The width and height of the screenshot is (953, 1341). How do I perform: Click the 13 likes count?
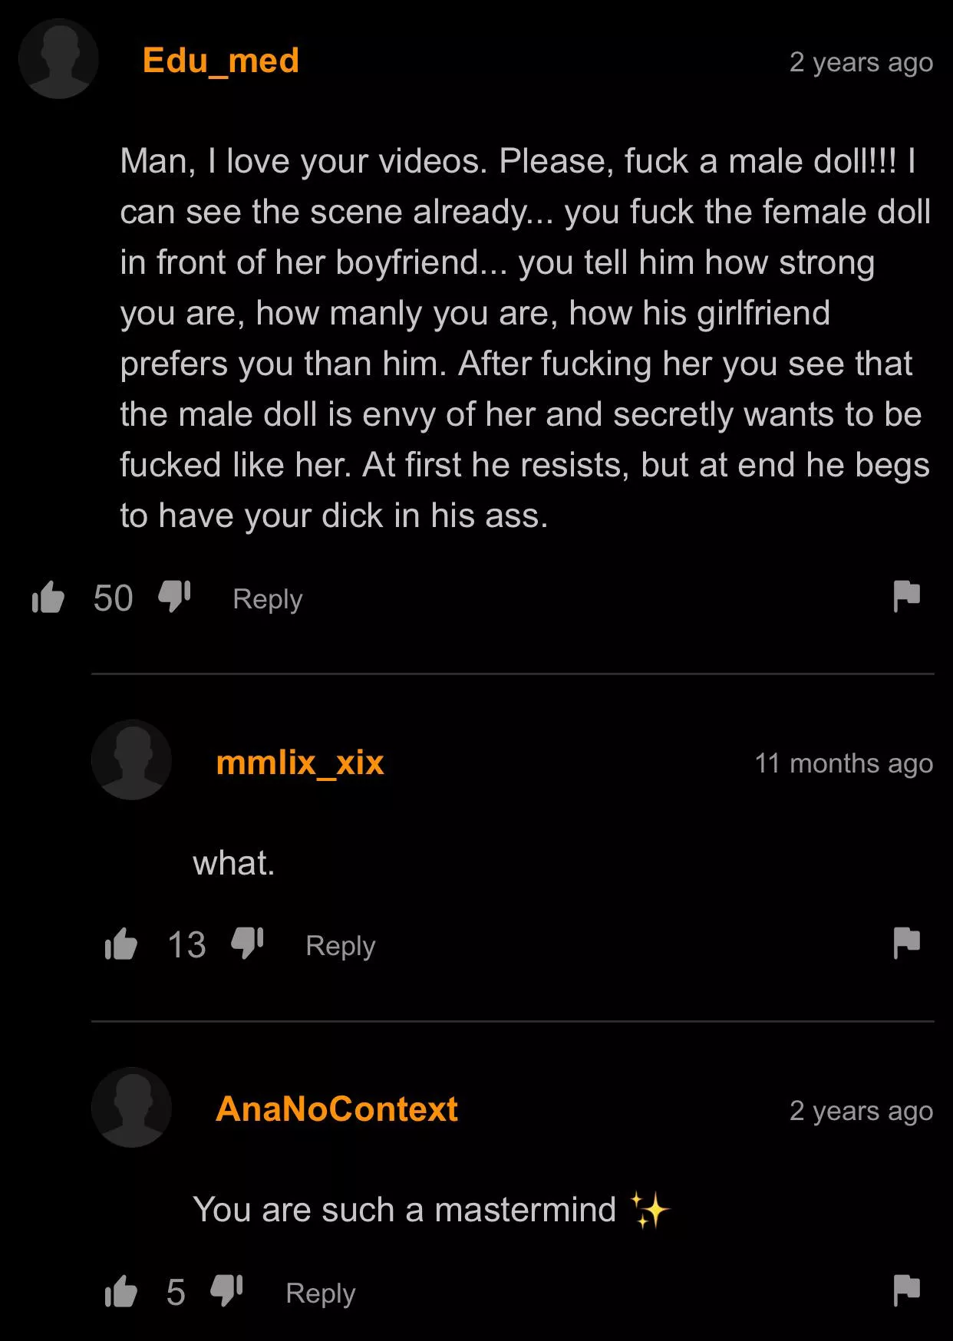[x=186, y=945]
